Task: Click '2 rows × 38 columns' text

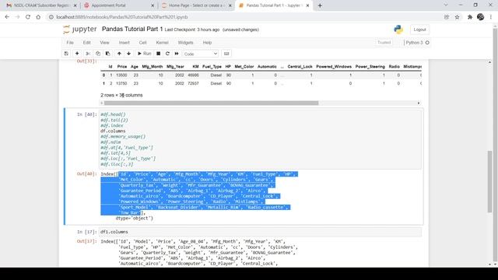Action: pyautogui.click(x=121, y=95)
